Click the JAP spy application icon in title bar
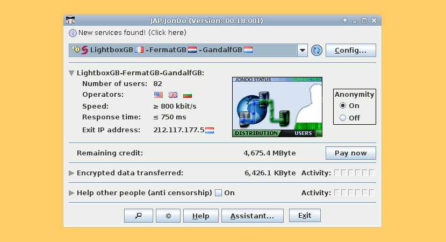 tap(70, 20)
